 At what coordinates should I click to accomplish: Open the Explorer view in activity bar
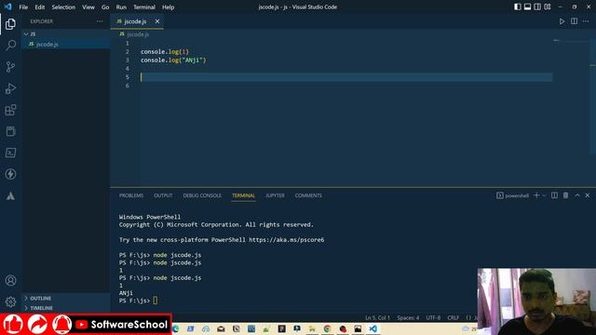(x=10, y=24)
